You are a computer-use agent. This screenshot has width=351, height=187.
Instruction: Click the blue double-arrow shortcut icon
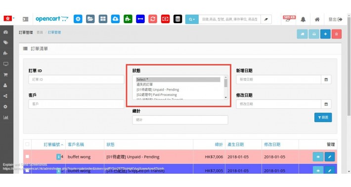pyautogui.click(x=140, y=19)
